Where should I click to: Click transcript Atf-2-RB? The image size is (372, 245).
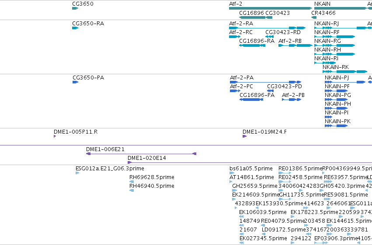(290, 41)
